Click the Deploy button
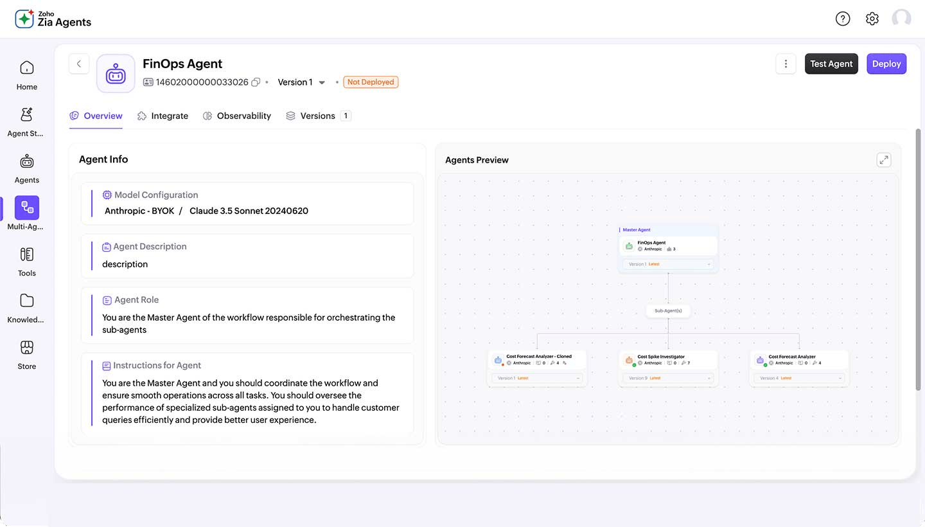Viewport: 925px width, 527px height. pyautogui.click(x=886, y=64)
